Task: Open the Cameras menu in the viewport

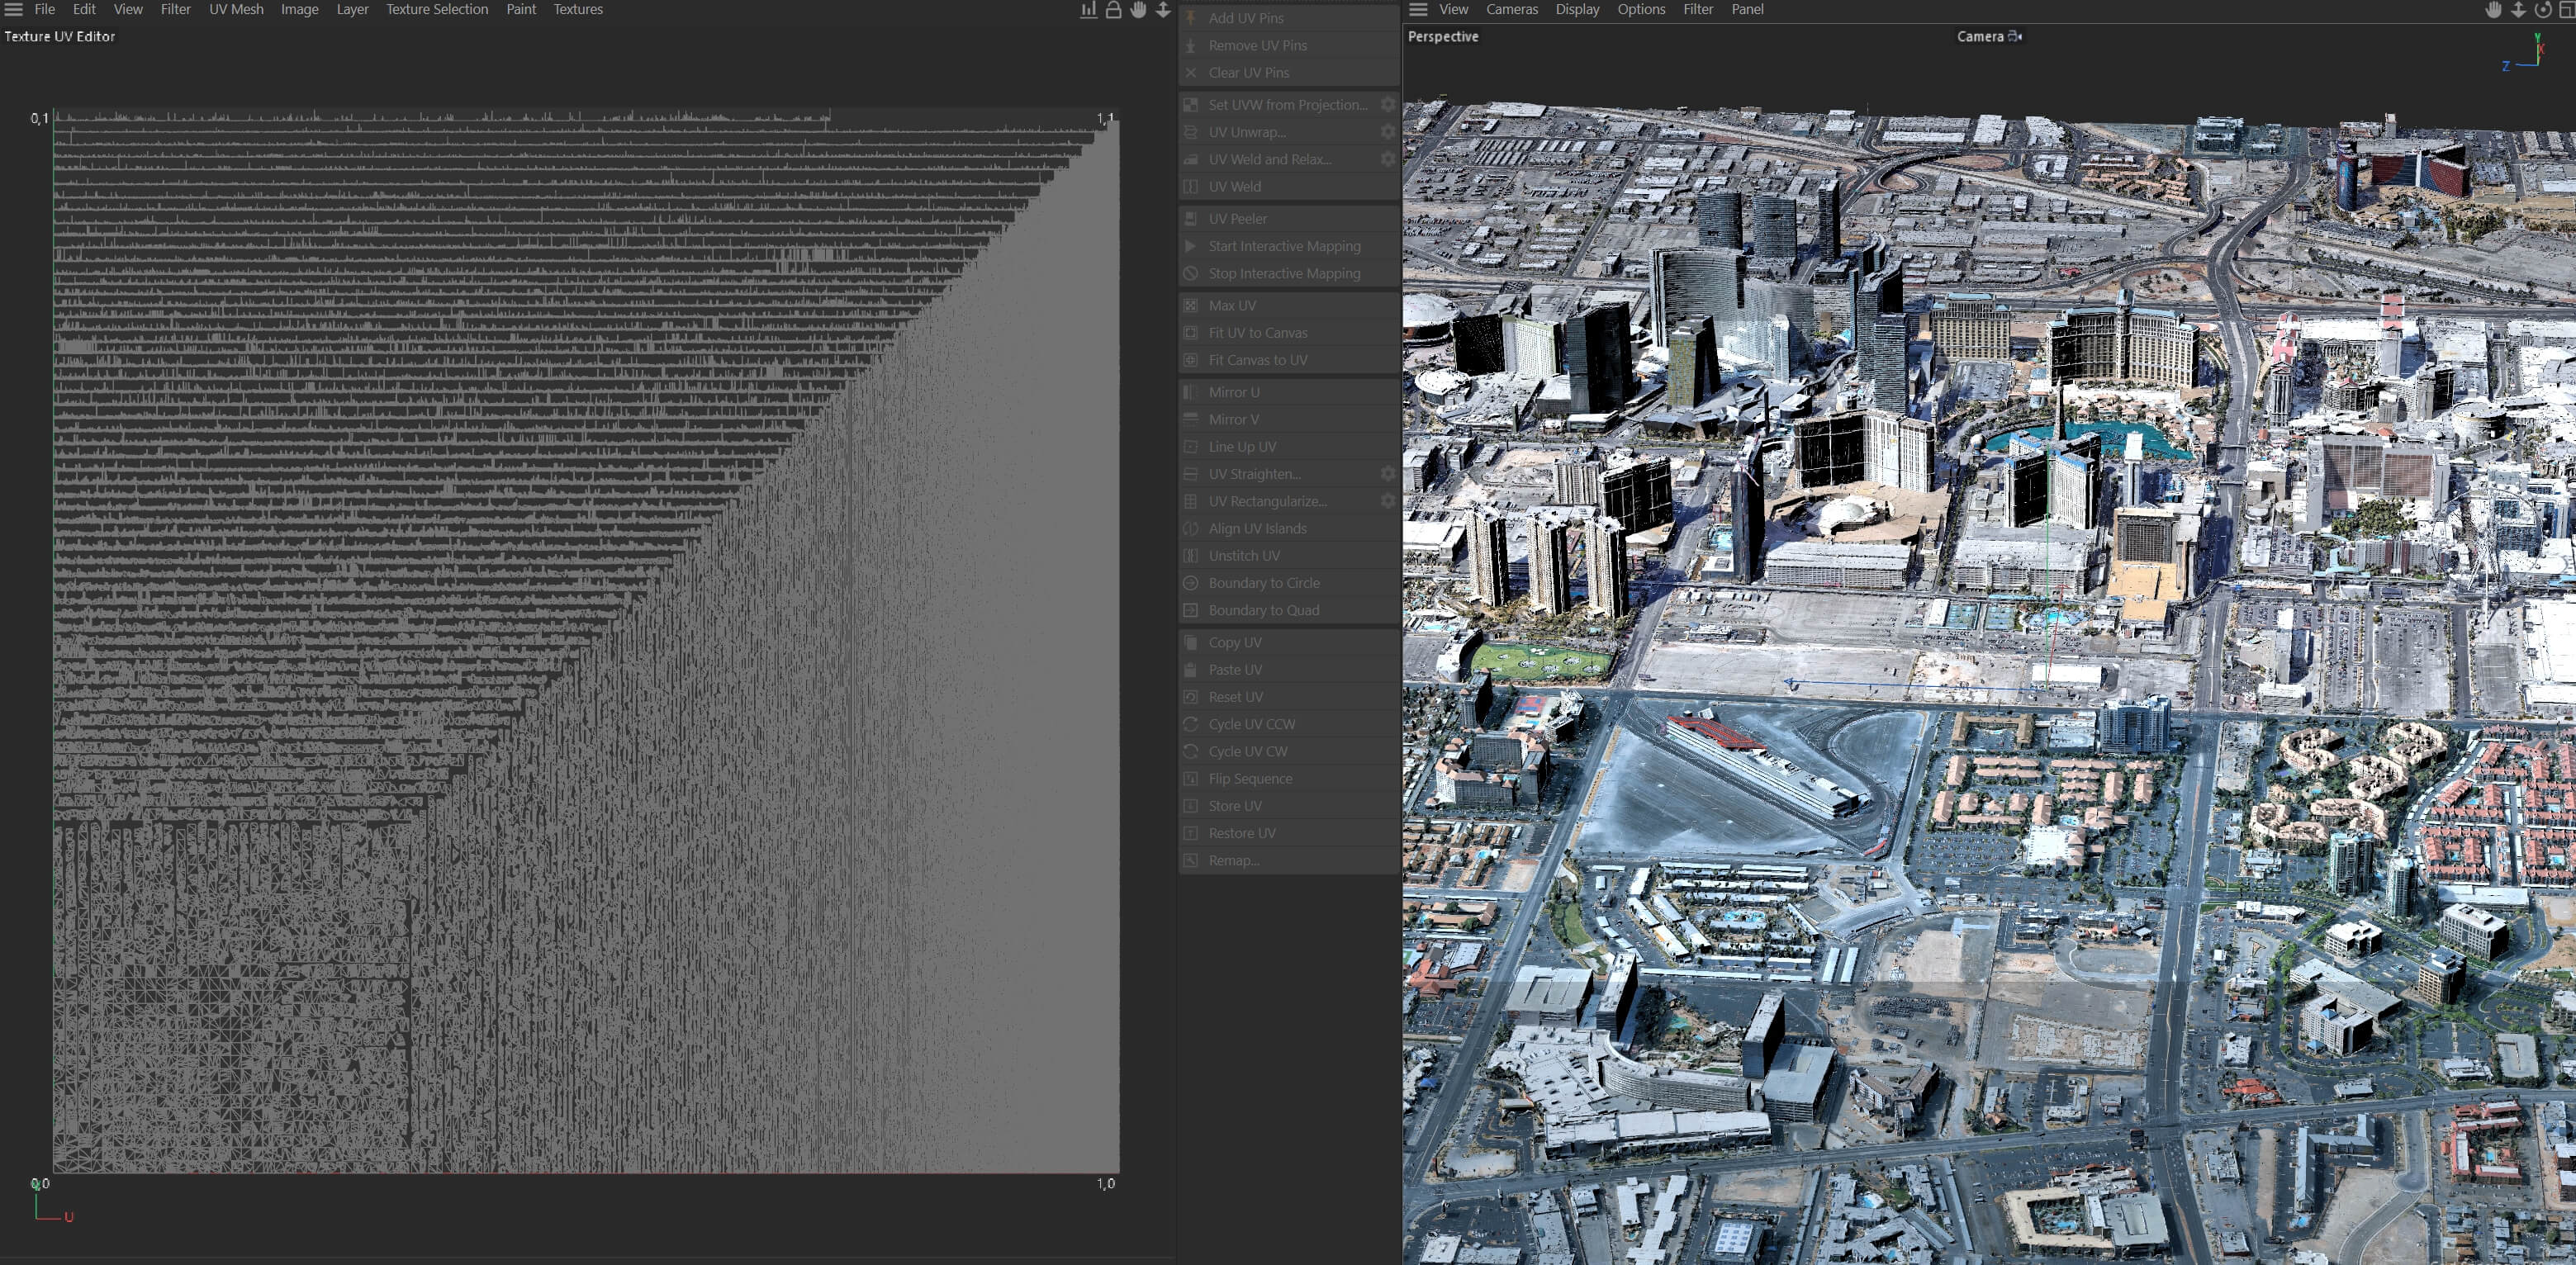Action: [x=1511, y=9]
